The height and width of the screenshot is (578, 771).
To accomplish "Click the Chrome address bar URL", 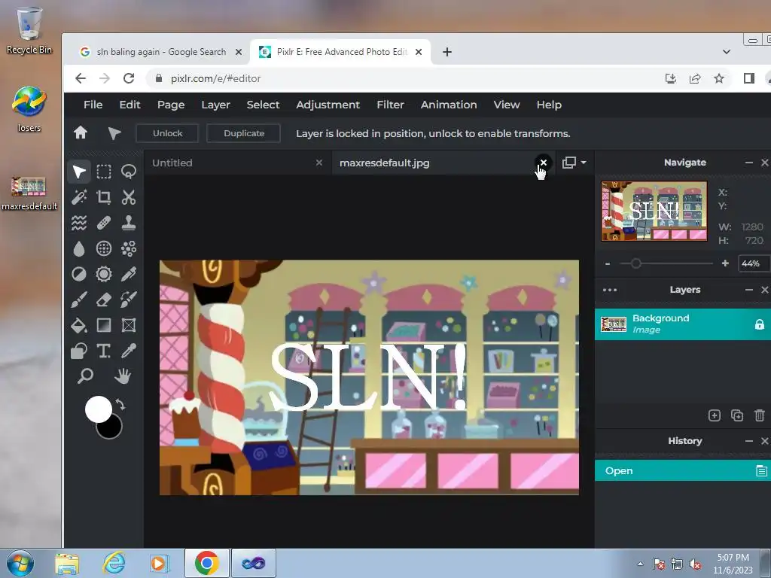I will coord(215,78).
